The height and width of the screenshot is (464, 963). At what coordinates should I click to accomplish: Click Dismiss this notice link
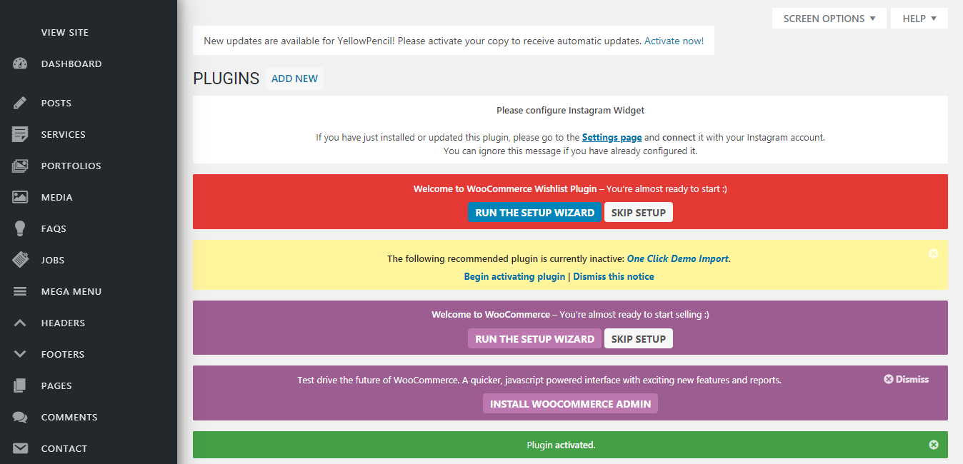click(x=613, y=276)
